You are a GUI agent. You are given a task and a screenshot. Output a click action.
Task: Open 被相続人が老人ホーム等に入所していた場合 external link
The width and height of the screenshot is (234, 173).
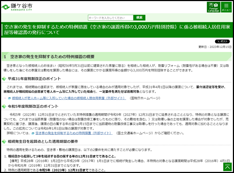pyautogui.click(x=69, y=98)
